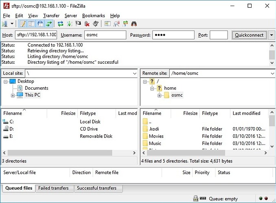Viewport: 276px width, 203px height.
Task: Refresh file and folder lists
Action: pyautogui.click(x=61, y=24)
